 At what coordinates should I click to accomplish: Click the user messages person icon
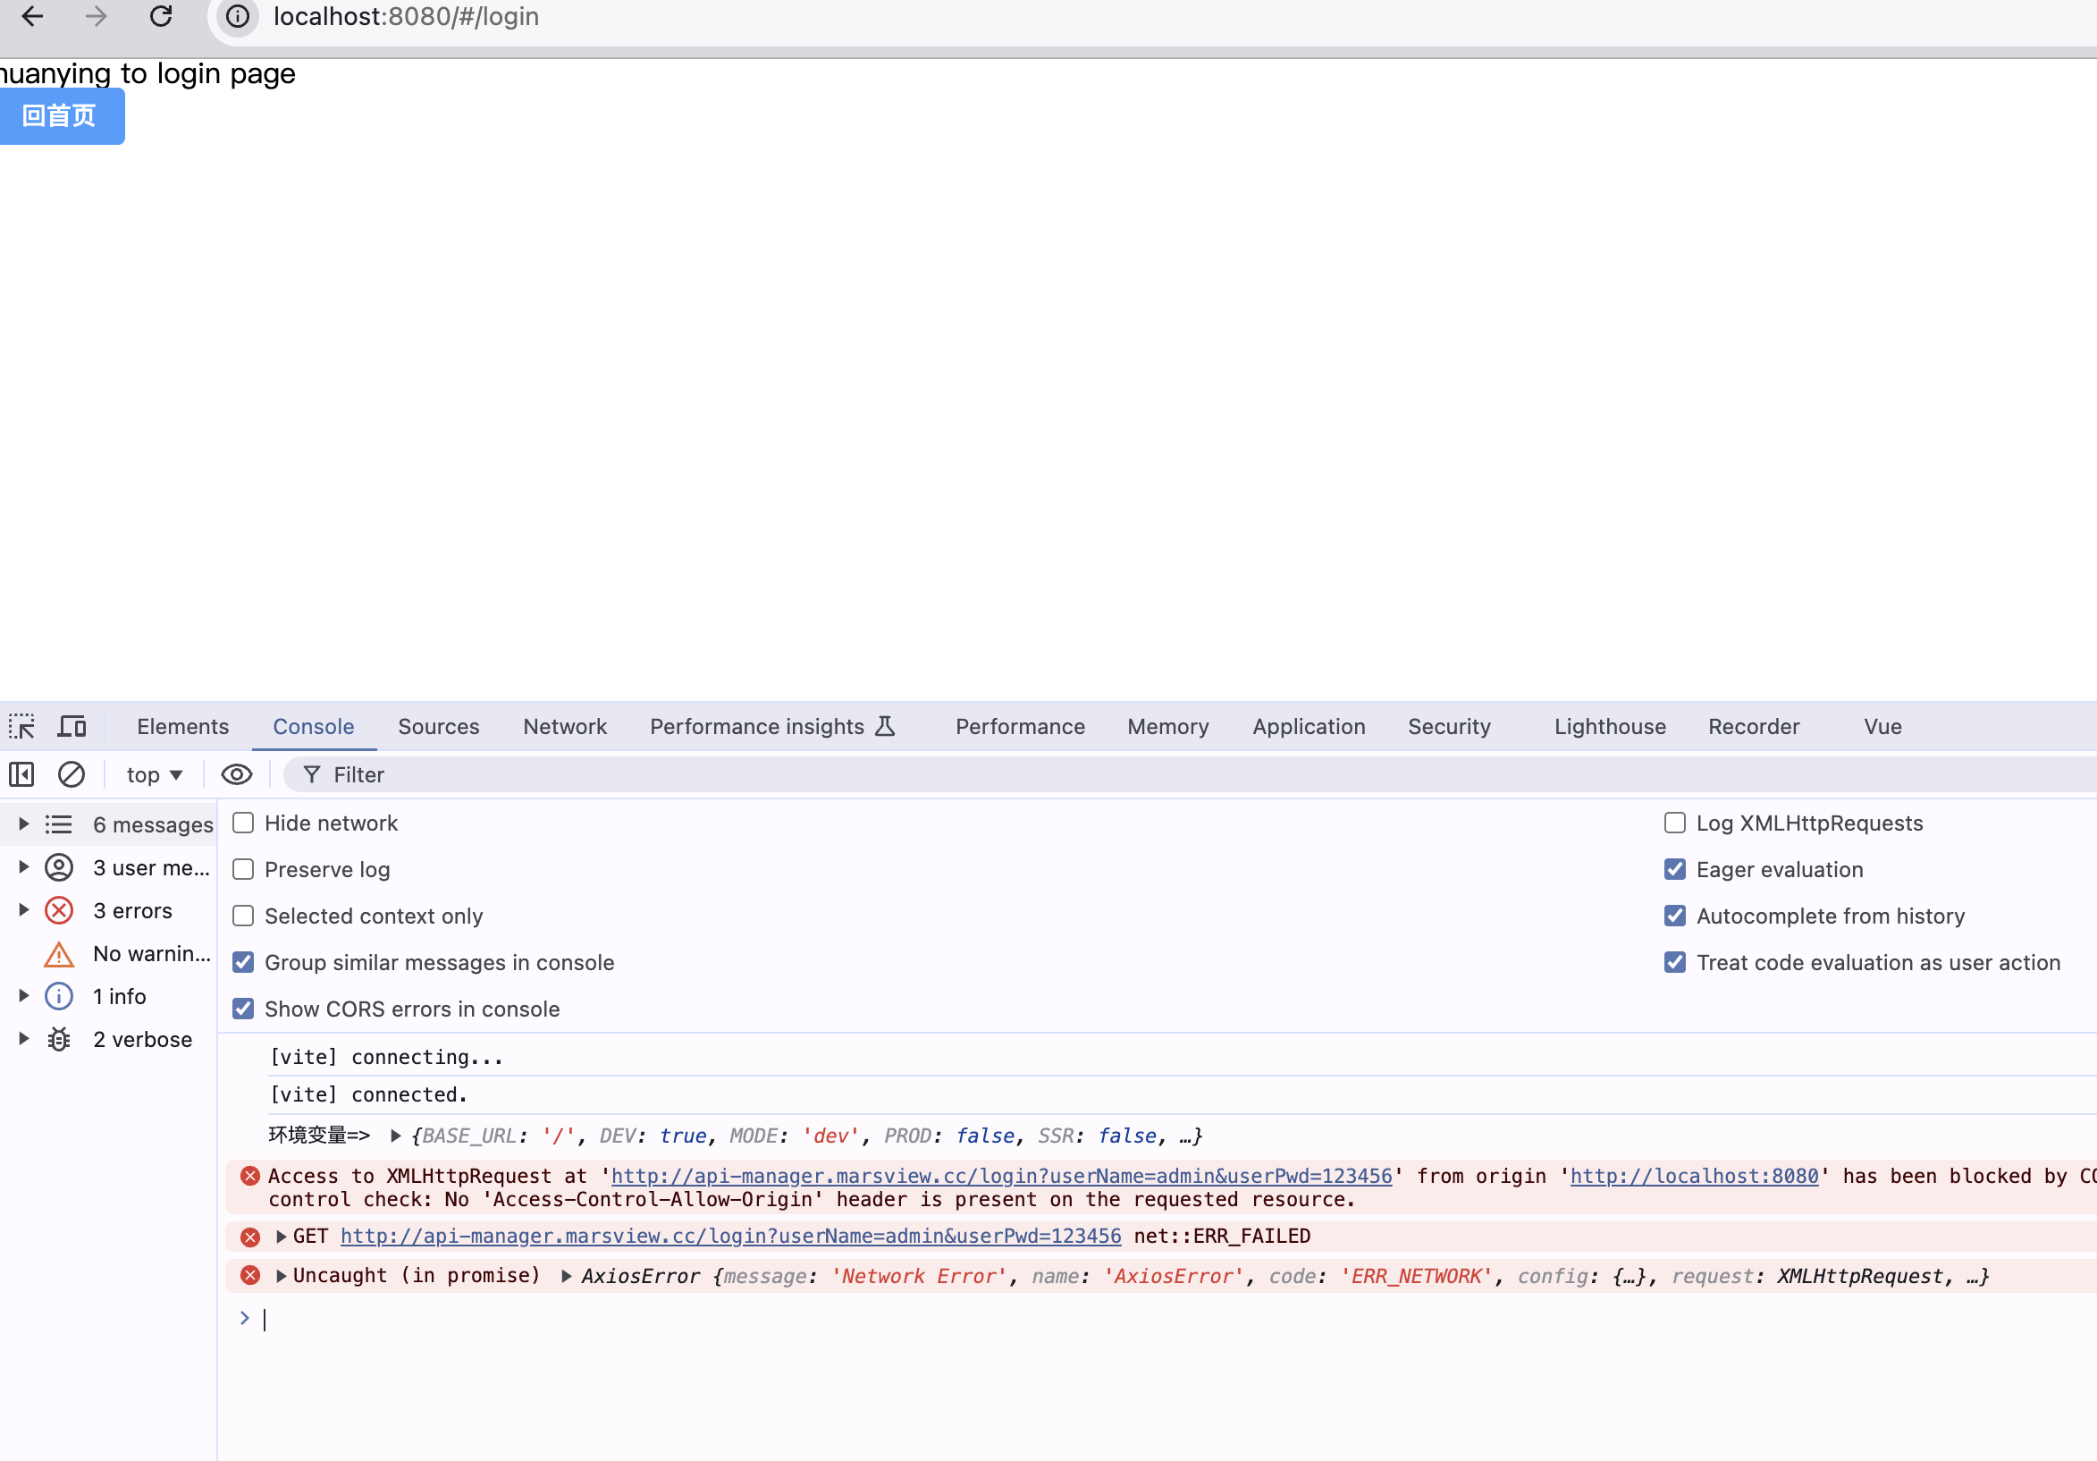coord(59,869)
